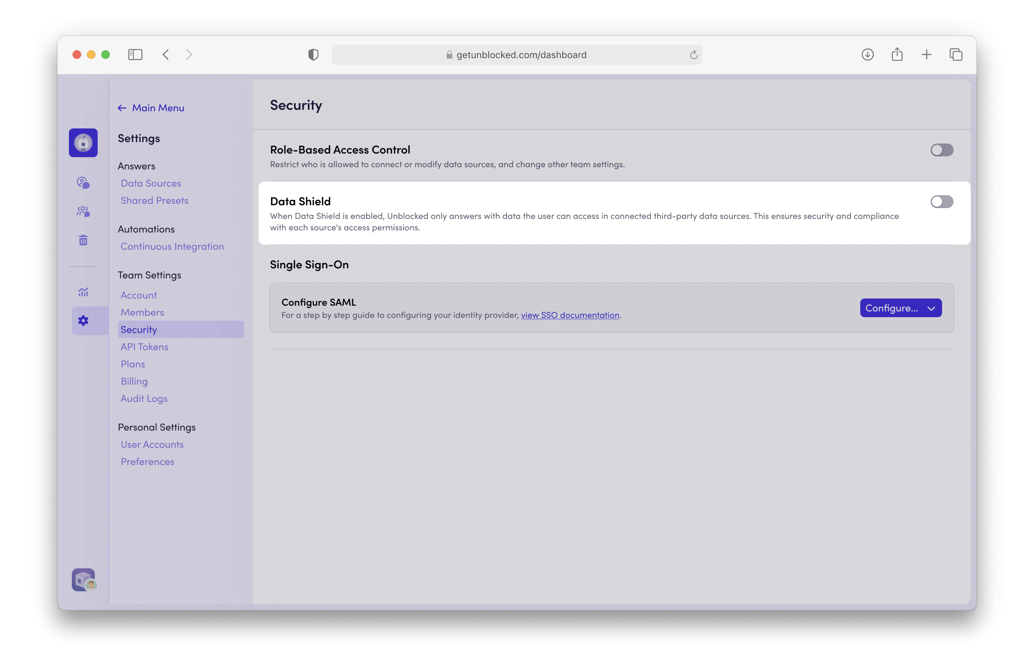Reload the page with refresh icon
This screenshot has height=653, width=1034.
(x=694, y=55)
